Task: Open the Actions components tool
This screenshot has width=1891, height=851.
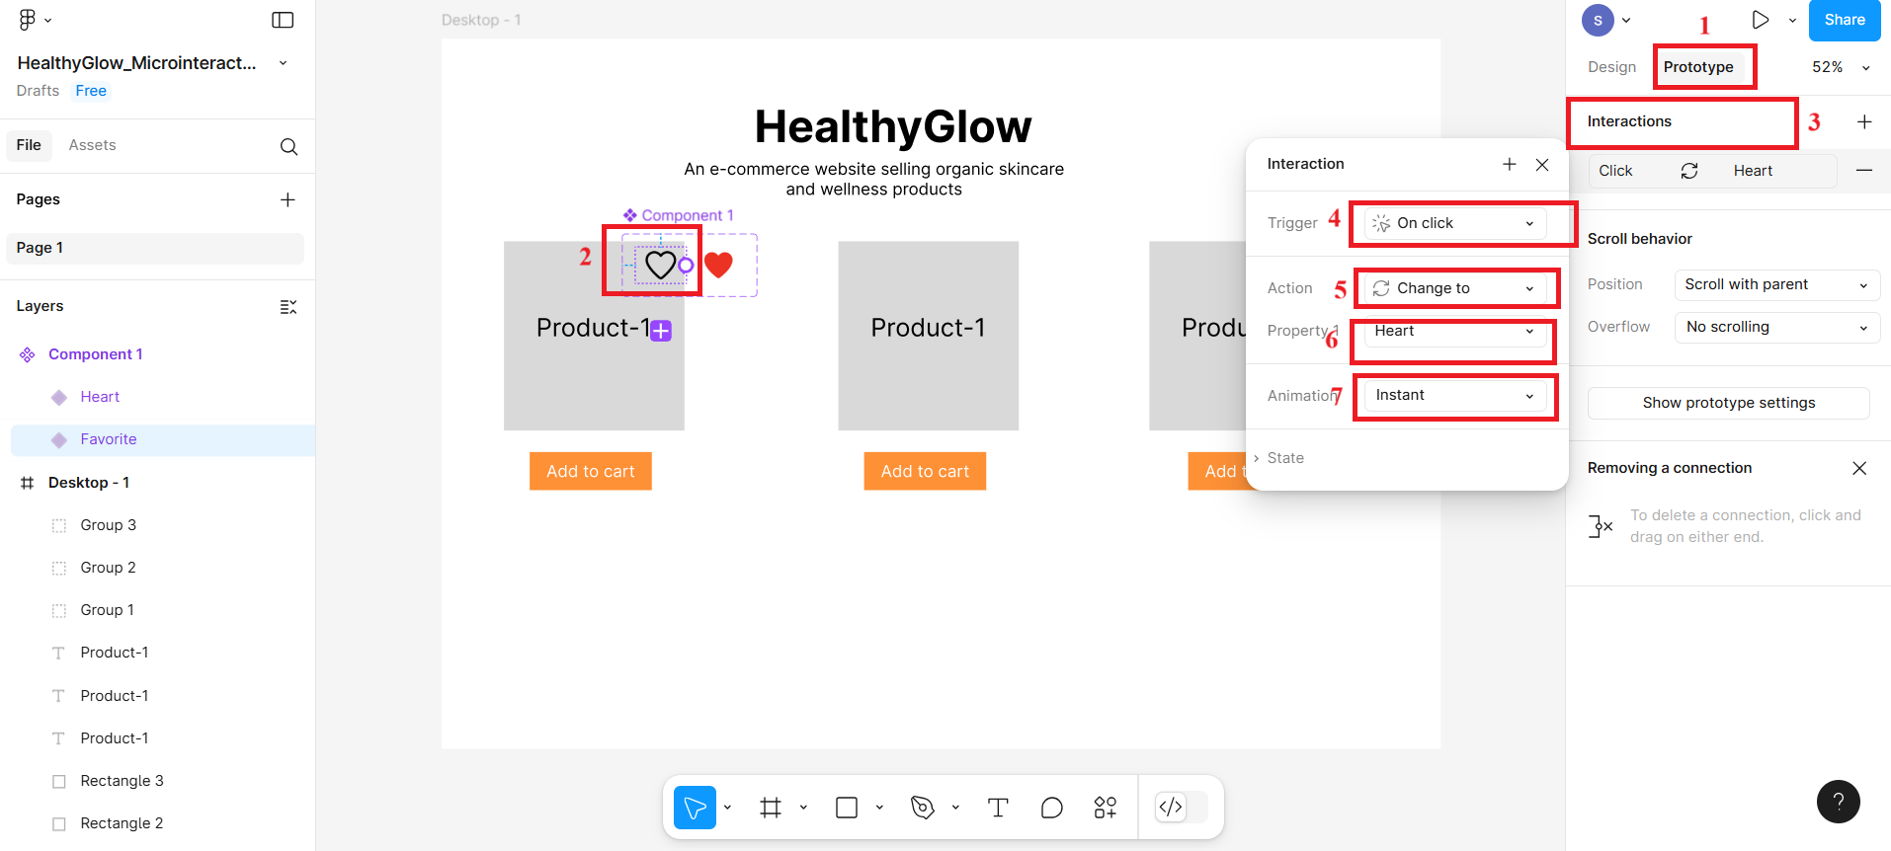Action: (x=1106, y=808)
